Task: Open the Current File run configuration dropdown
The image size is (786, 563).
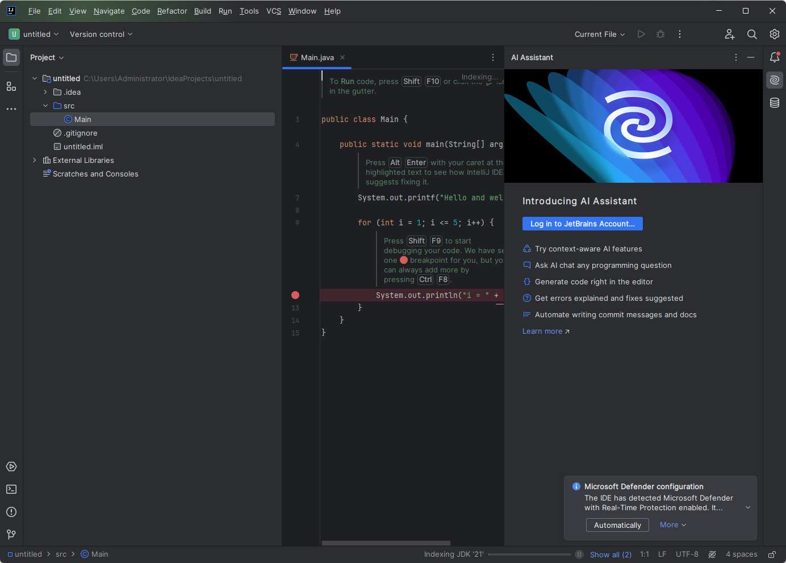Action: pos(600,34)
